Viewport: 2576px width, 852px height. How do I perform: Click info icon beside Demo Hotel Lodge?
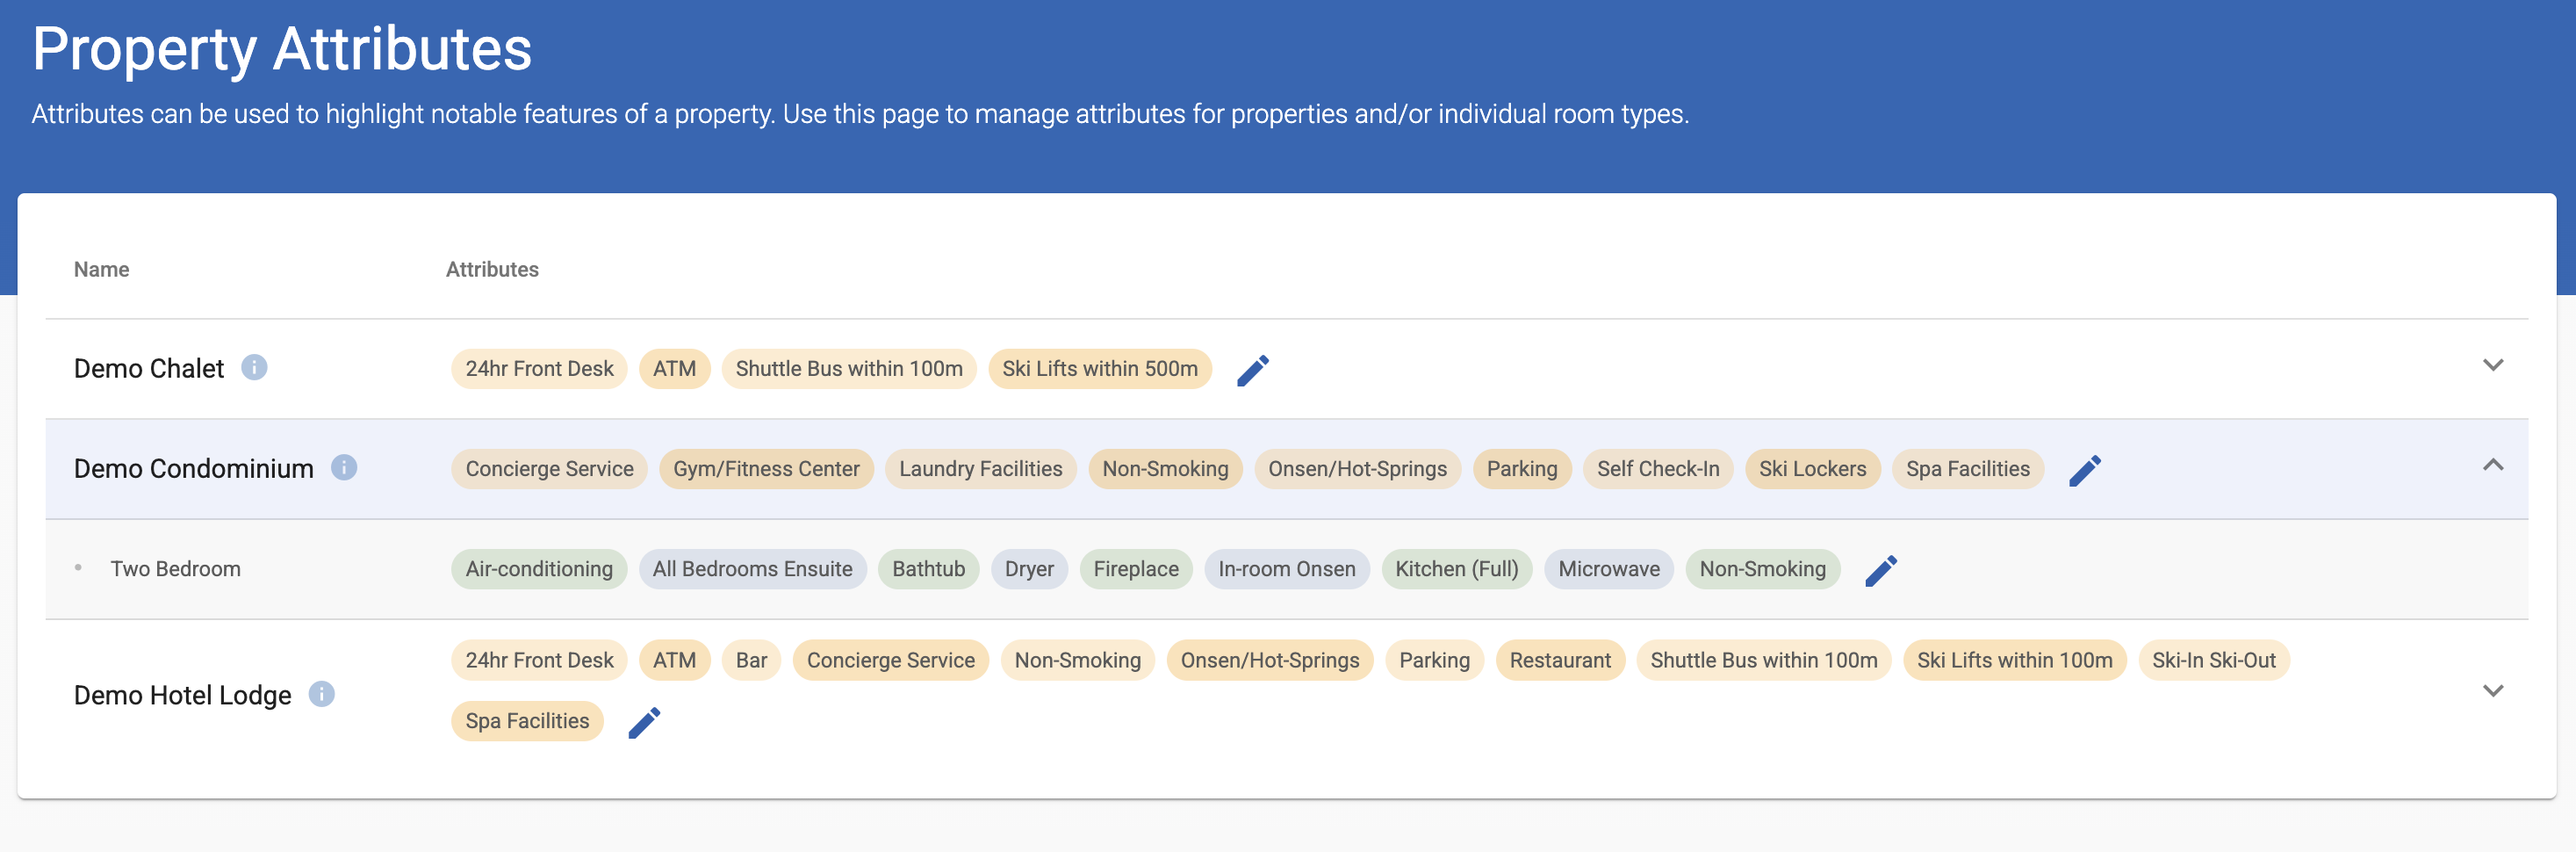(321, 694)
